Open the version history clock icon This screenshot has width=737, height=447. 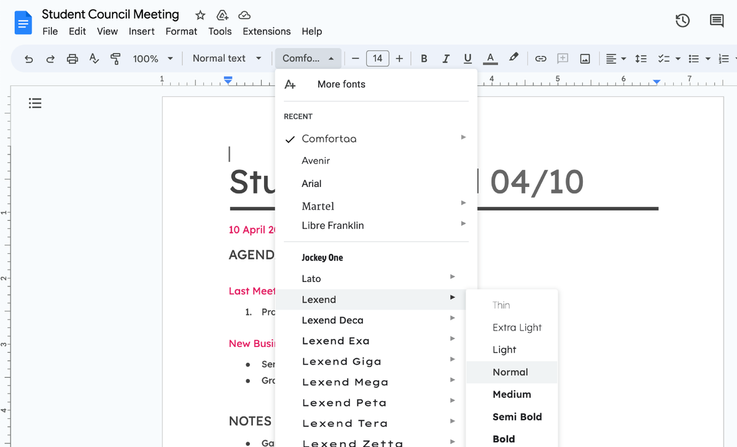(x=682, y=21)
